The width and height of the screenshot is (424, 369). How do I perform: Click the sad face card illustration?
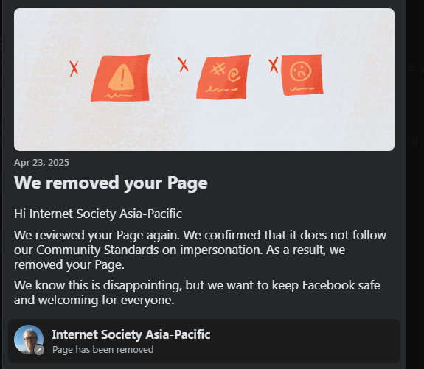tap(302, 74)
